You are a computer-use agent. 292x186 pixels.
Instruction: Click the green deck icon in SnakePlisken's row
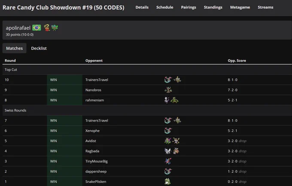pyautogui.click(x=168, y=181)
